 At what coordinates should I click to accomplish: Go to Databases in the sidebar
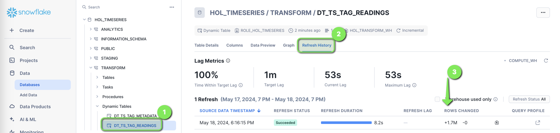[30, 85]
